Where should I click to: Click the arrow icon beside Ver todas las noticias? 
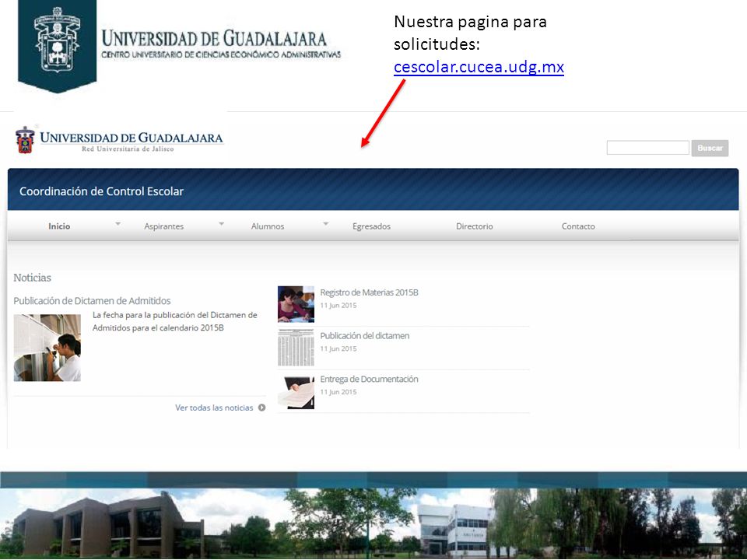[x=261, y=408]
